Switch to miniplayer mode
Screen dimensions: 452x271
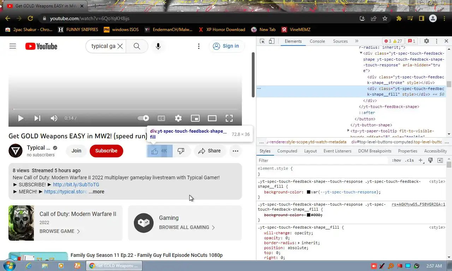pyautogui.click(x=195, y=118)
